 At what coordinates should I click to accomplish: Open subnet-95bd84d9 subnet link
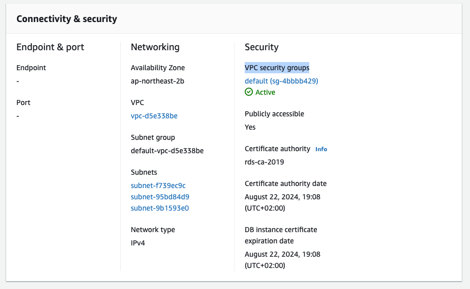160,197
